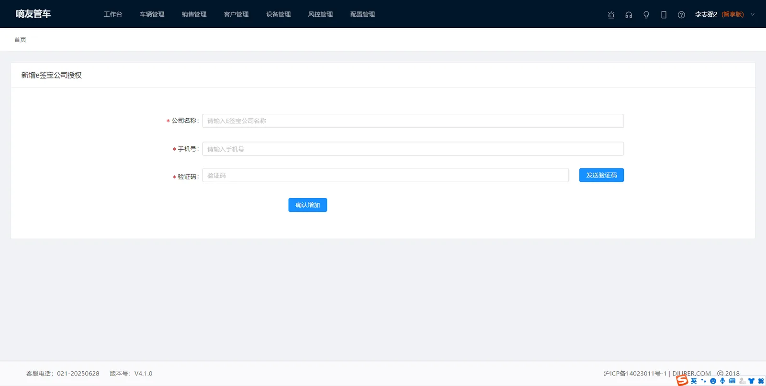Viewport: 766px width, 386px height.
Task: Open the 配置管理 menu
Action: (x=362, y=14)
